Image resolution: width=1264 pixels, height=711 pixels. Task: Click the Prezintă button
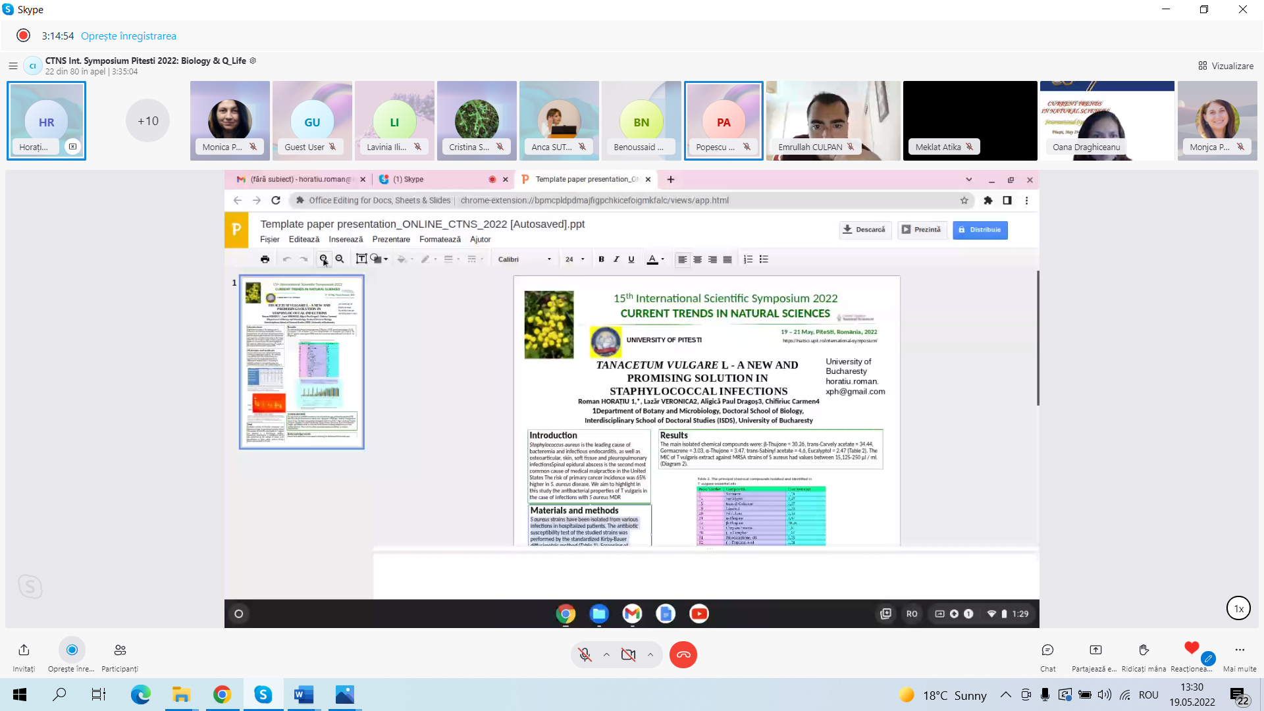point(922,230)
